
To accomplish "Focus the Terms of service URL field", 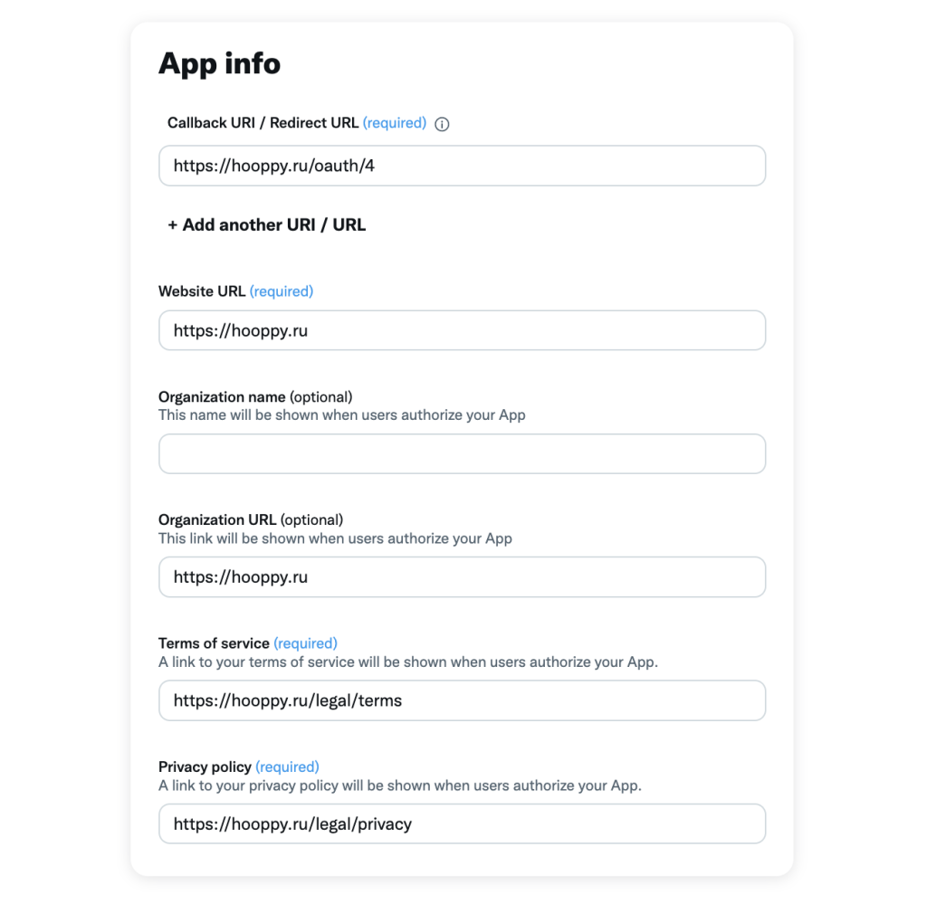I will click(x=462, y=700).
